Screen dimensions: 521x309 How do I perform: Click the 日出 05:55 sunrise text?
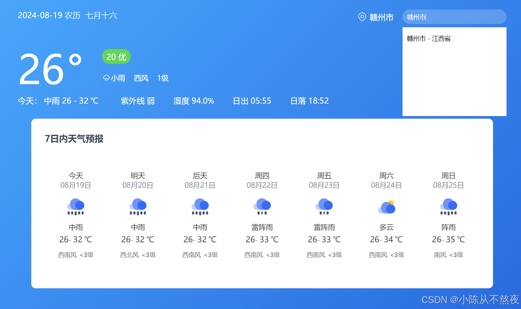click(x=252, y=101)
